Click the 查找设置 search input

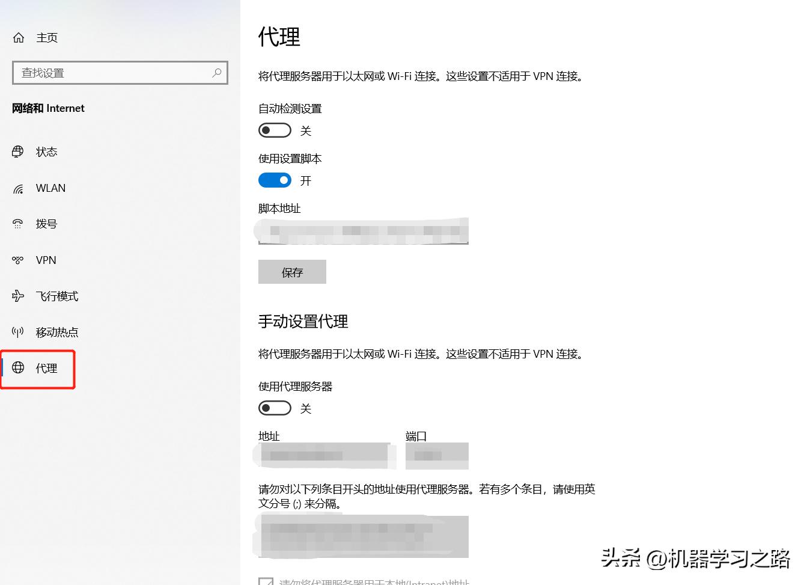click(108, 72)
